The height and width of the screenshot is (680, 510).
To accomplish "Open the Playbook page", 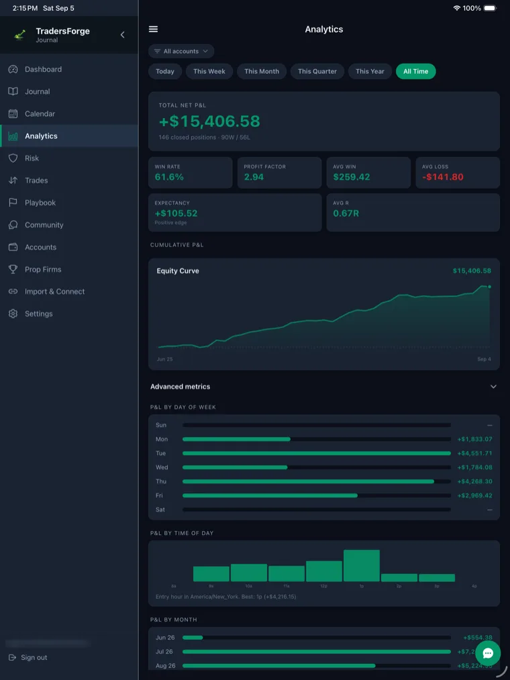I will point(69,203).
